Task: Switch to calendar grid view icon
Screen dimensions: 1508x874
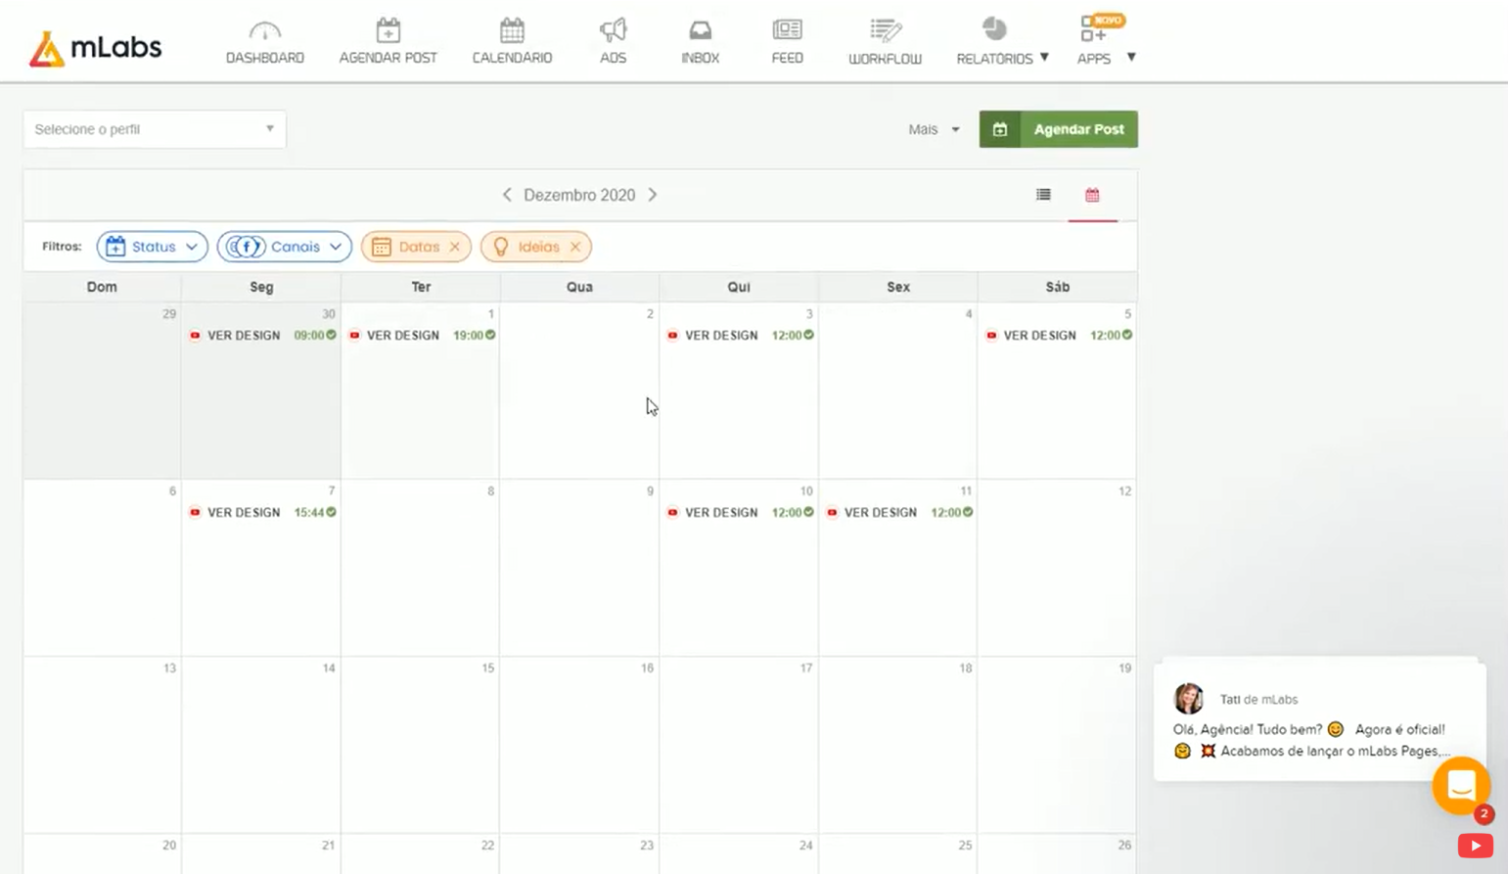Action: (1092, 195)
